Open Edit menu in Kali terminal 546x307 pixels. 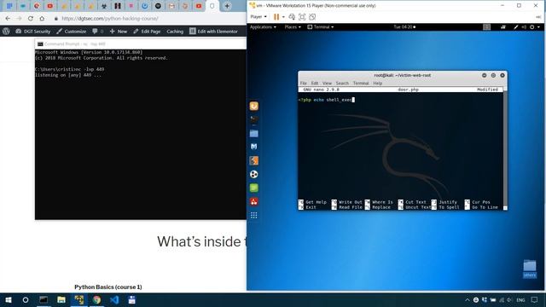click(315, 84)
